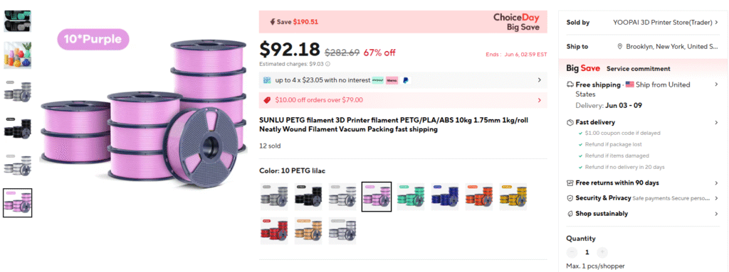Click the Security & Privacy shield icon

click(570, 198)
